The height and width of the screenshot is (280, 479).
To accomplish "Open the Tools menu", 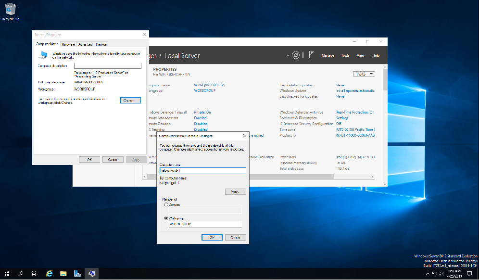I will [x=345, y=55].
